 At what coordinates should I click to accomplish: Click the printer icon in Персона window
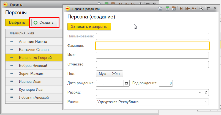(160, 9)
